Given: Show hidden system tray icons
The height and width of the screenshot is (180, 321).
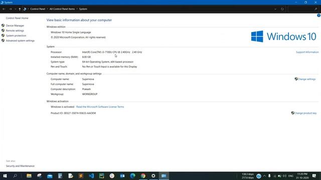Looking at the screenshot, I should pos(264,175).
